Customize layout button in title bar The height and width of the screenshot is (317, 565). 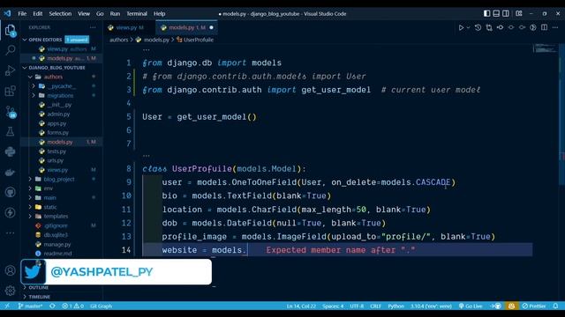tap(519, 14)
